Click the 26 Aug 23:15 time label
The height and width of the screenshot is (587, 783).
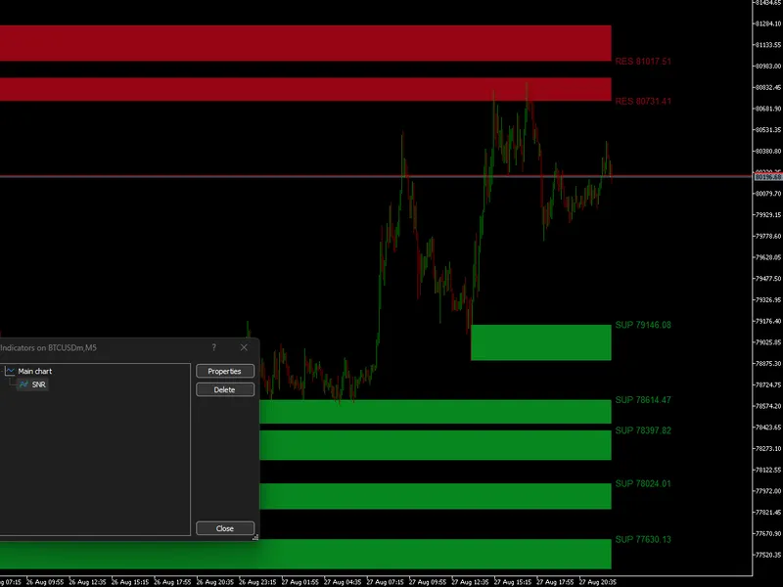coord(257,582)
